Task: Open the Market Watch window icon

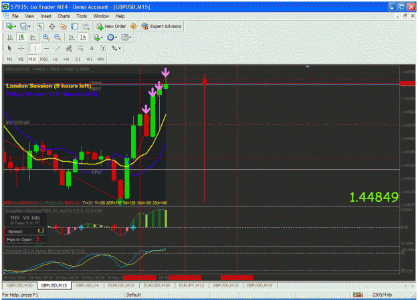Action: point(40,26)
